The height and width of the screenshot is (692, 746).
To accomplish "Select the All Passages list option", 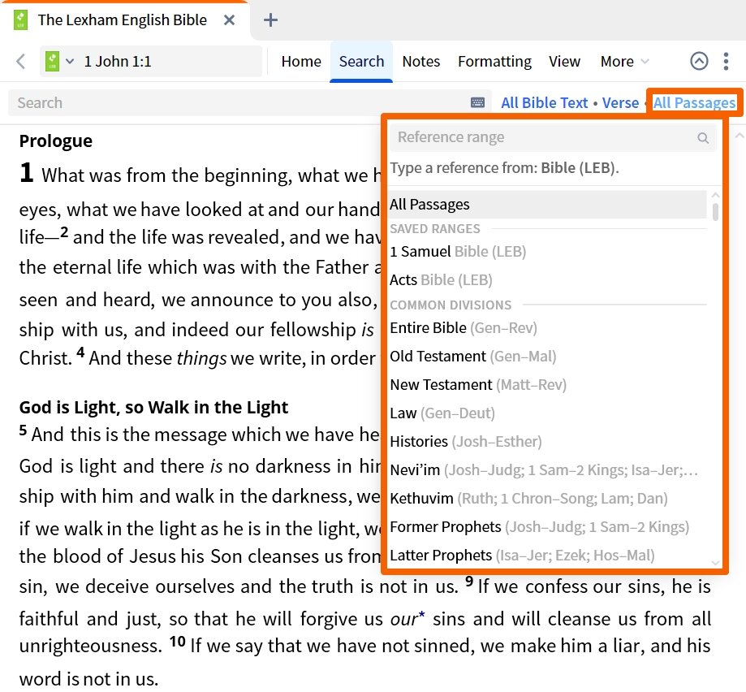I will [548, 204].
